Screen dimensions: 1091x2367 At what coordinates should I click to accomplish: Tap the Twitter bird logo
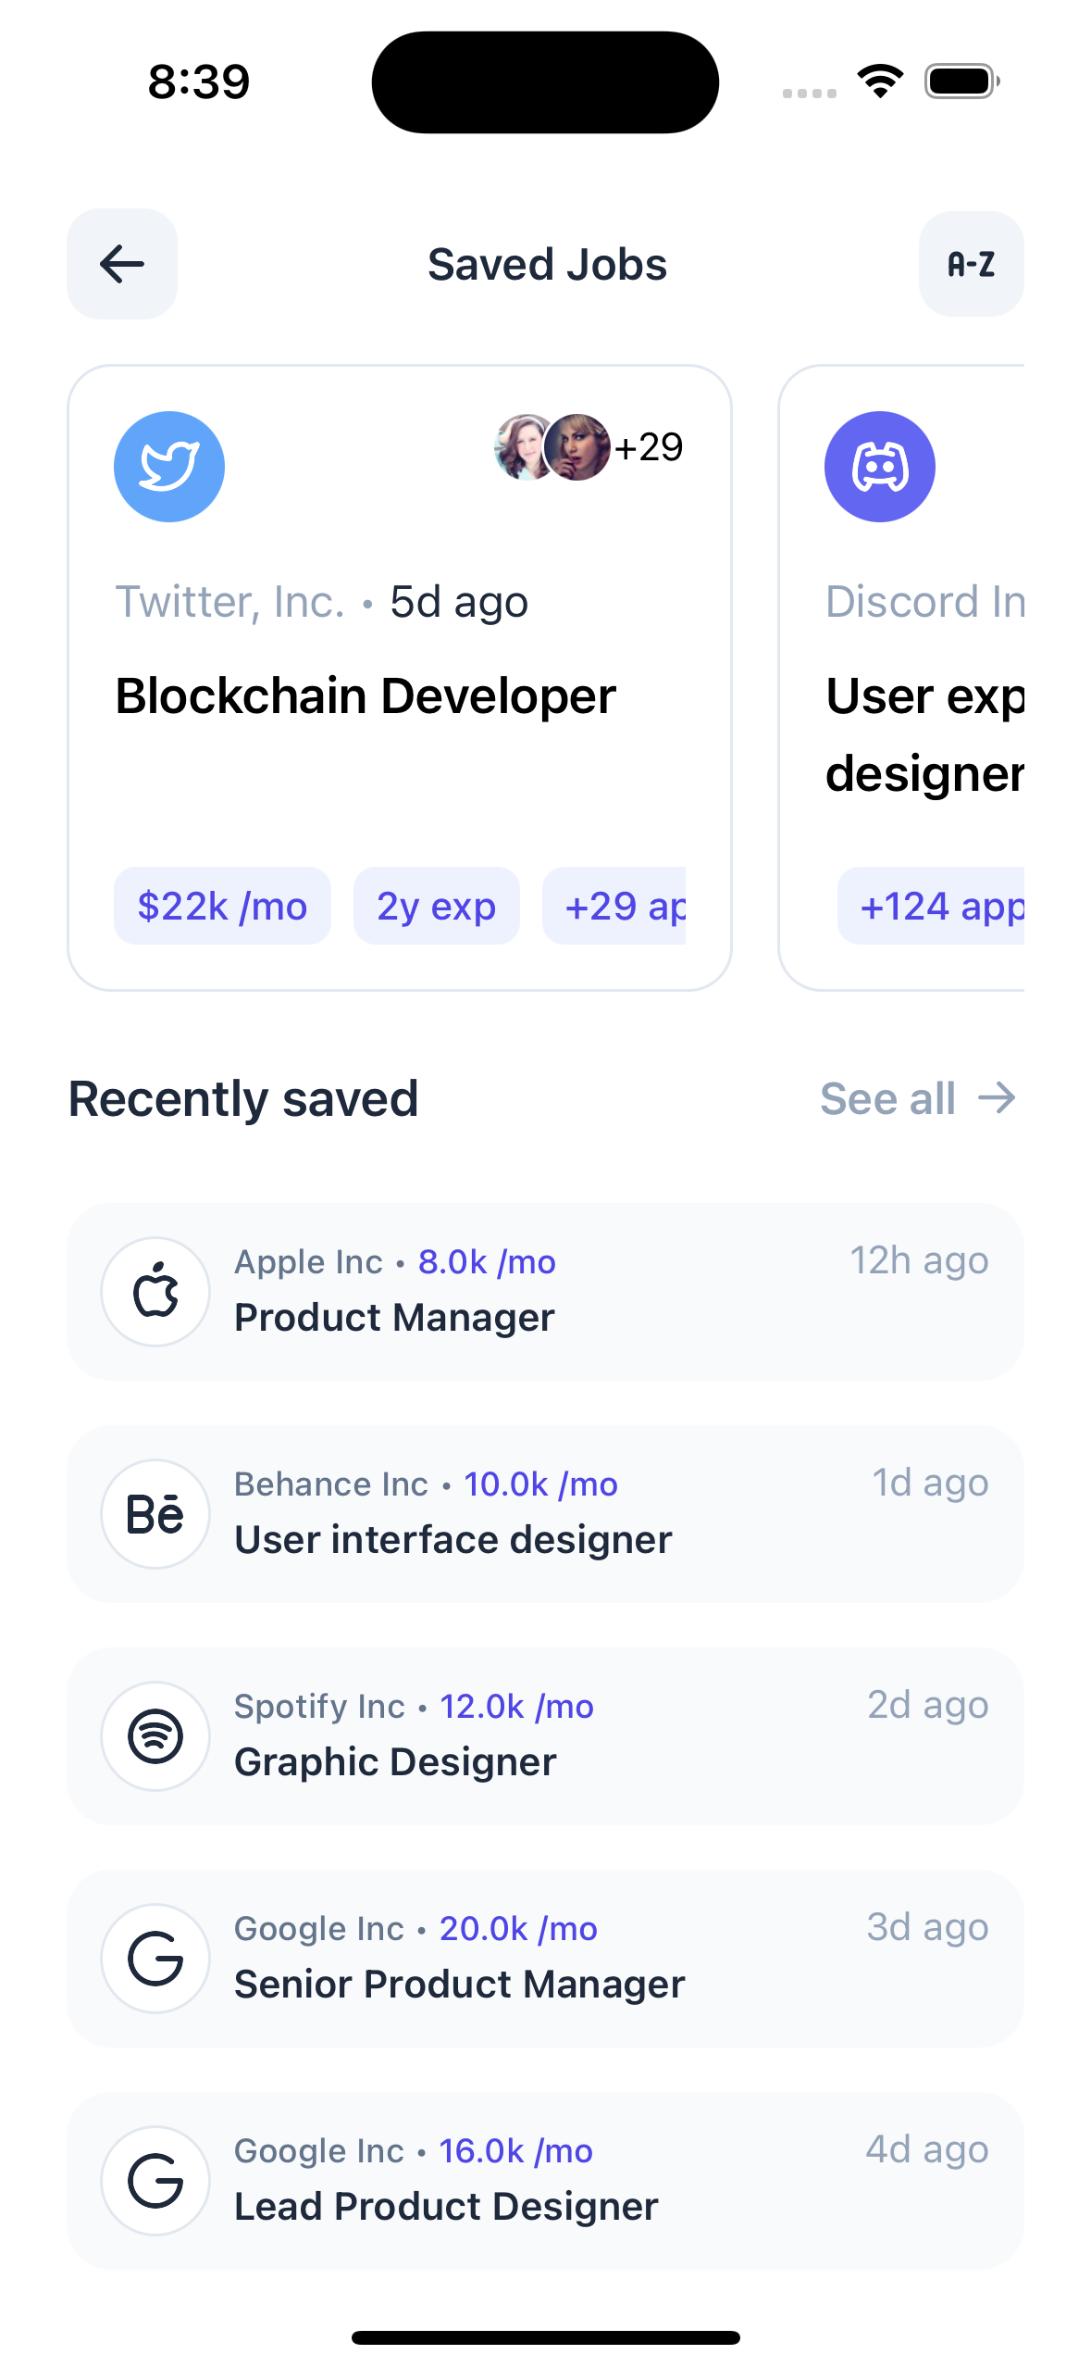[169, 467]
